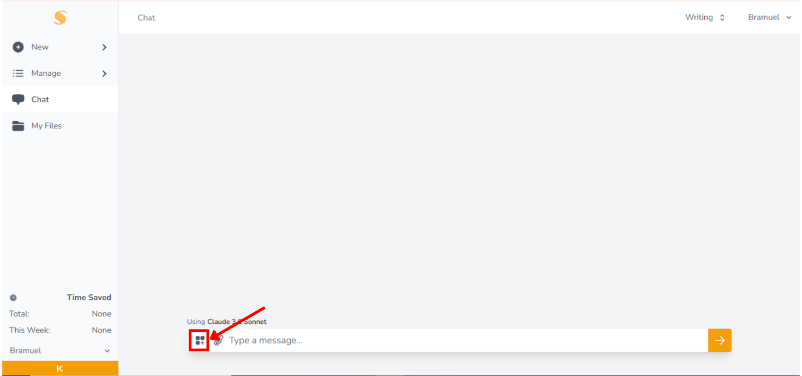Click the My Files folder icon
This screenshot has width=802, height=376.
point(18,126)
